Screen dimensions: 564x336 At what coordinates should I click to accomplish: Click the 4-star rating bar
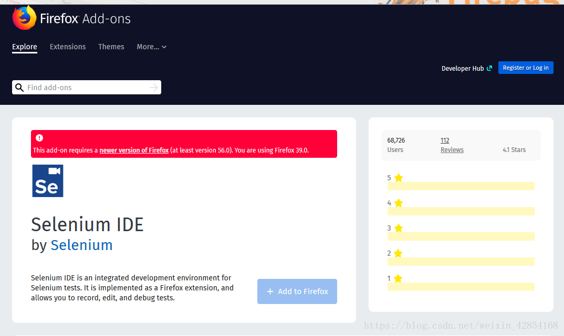point(461,211)
